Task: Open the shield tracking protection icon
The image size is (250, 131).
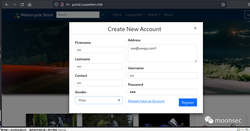Action: click(x=56, y=4)
